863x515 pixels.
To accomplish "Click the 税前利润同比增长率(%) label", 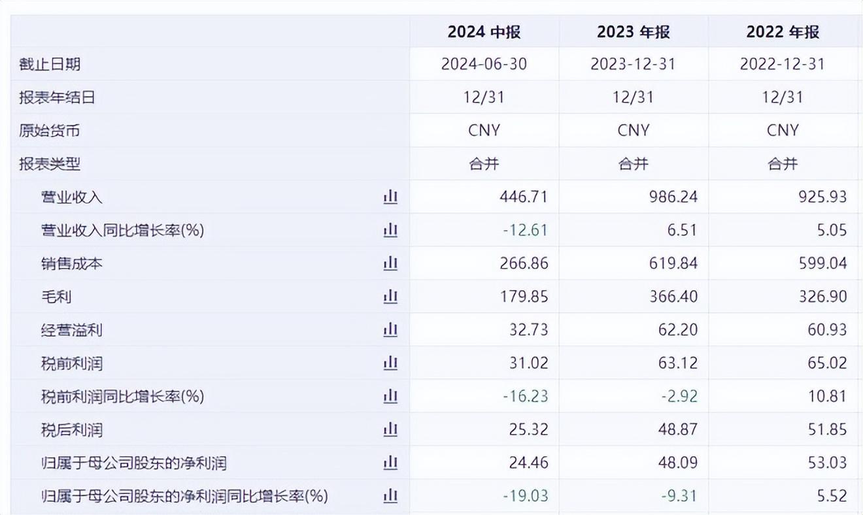I will pyautogui.click(x=122, y=397).
